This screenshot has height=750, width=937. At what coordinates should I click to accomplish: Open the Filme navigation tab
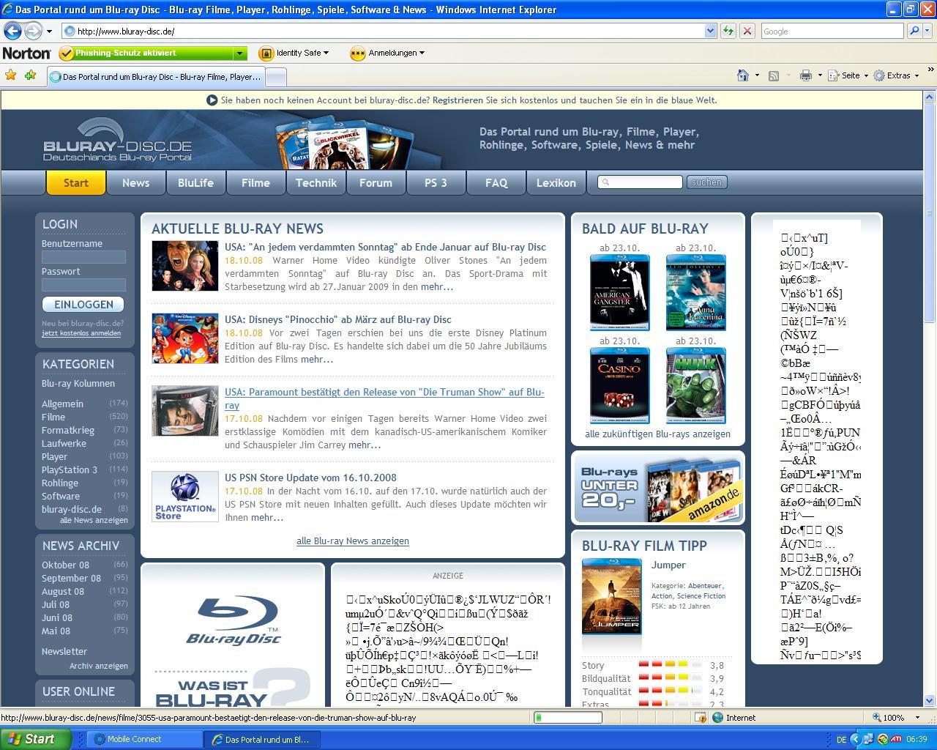pos(255,183)
